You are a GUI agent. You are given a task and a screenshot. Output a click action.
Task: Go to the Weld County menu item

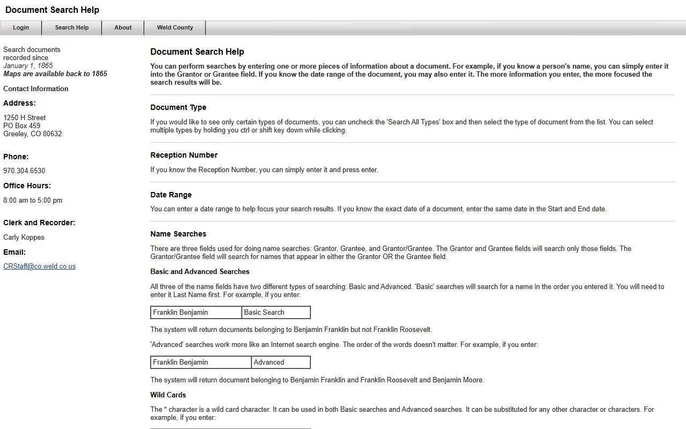[175, 28]
